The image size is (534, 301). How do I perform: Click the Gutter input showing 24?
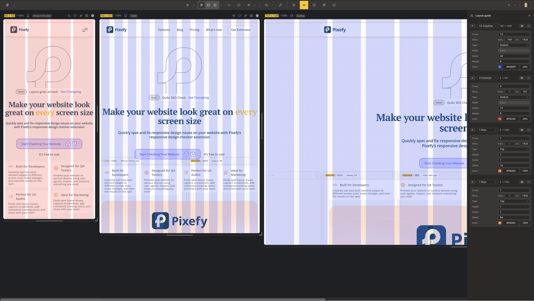click(513, 56)
